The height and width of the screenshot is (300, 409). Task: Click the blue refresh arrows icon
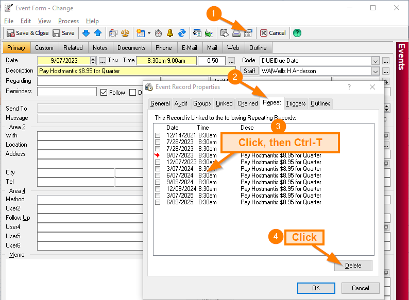pos(182,33)
